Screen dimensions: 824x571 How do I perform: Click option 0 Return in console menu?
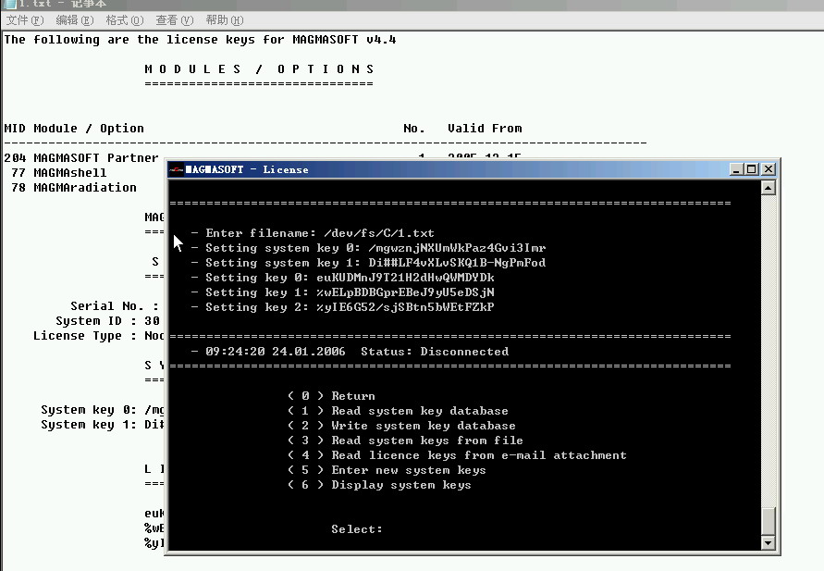pos(332,395)
